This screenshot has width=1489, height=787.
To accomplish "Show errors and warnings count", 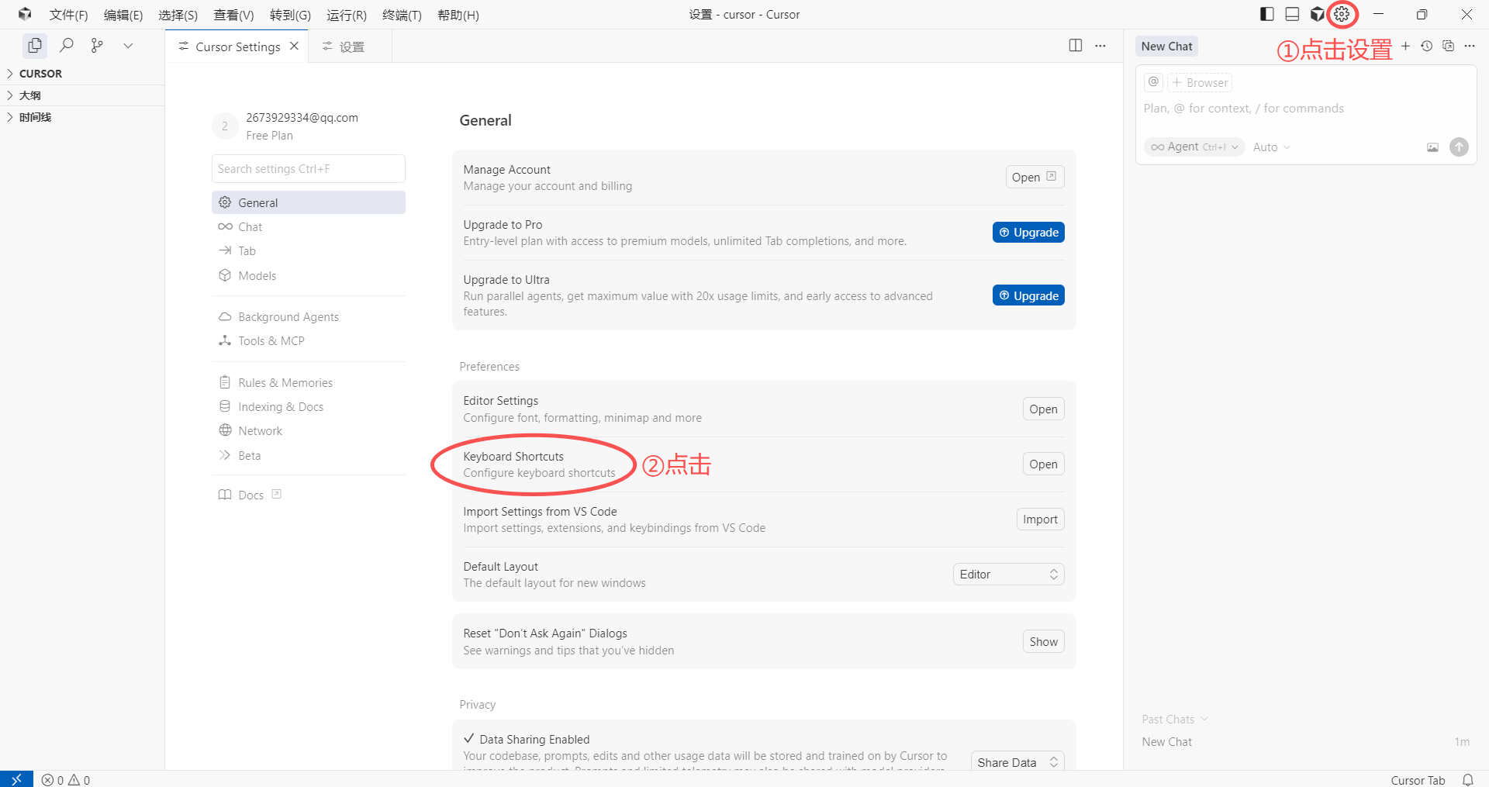I will [x=66, y=780].
